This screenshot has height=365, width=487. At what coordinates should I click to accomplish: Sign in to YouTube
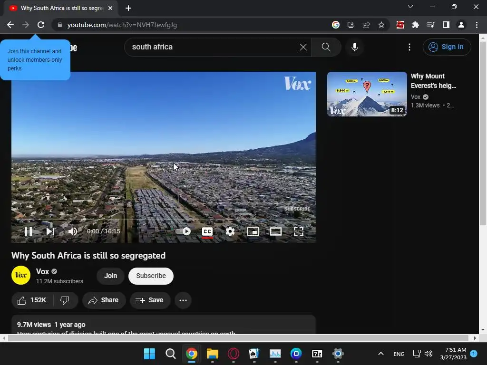click(x=447, y=47)
